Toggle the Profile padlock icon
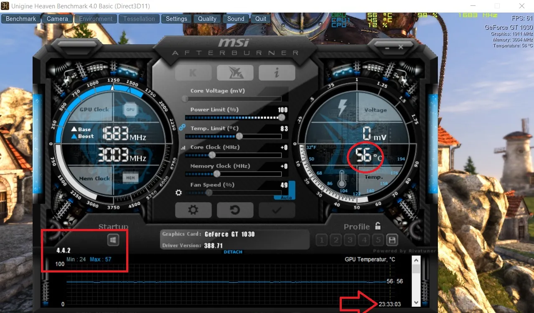Screen dimensions: 534x313 (378, 226)
